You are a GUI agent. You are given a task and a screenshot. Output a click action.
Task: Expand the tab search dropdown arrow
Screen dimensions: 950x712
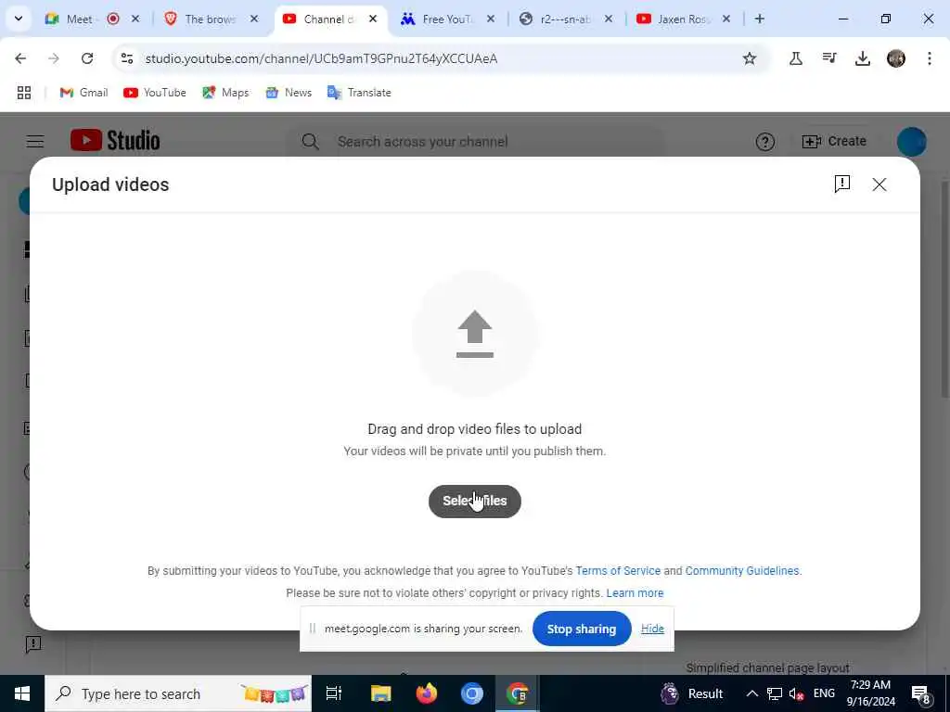coord(19,19)
